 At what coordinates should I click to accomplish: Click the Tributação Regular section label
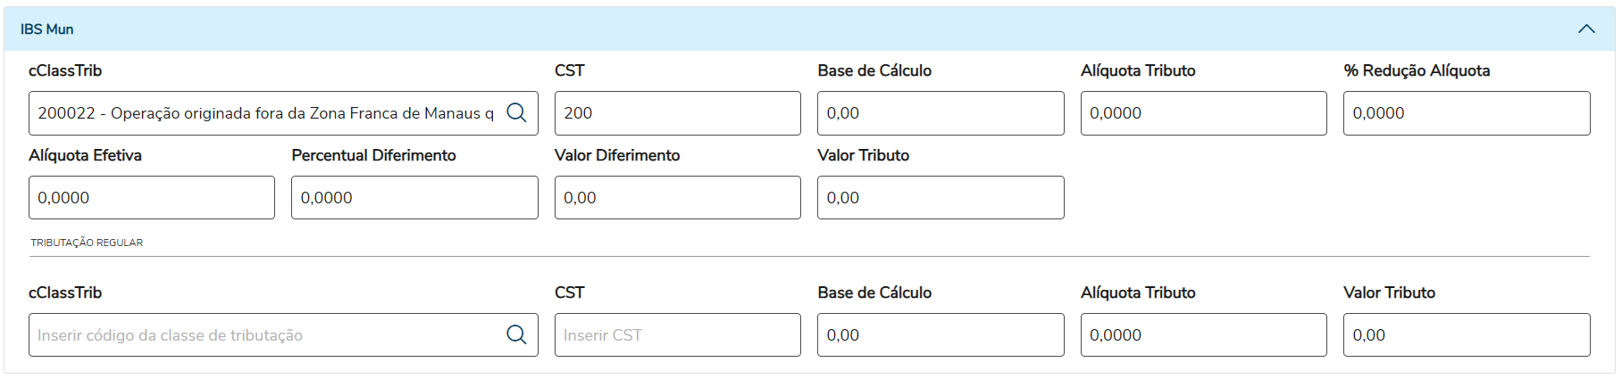pyautogui.click(x=87, y=243)
